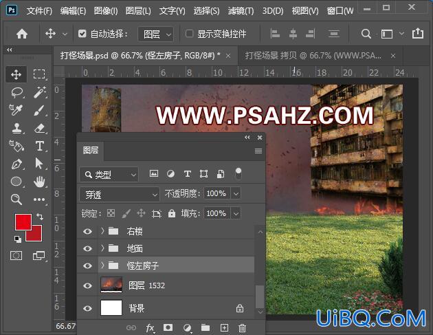Align left edges button
Screen dimensions: 433x335
[x=275, y=34]
